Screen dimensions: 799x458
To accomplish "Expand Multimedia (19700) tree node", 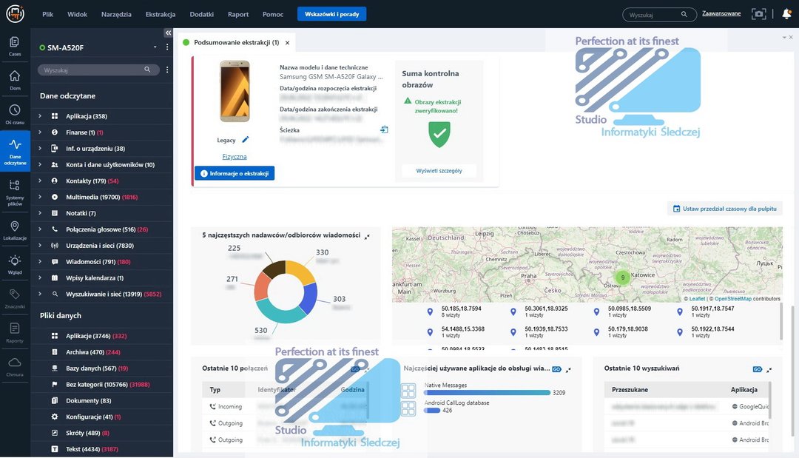I will click(40, 197).
